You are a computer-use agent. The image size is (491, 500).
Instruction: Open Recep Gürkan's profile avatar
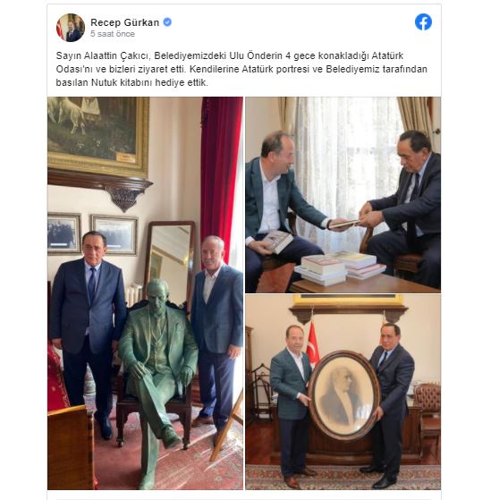coord(71,28)
